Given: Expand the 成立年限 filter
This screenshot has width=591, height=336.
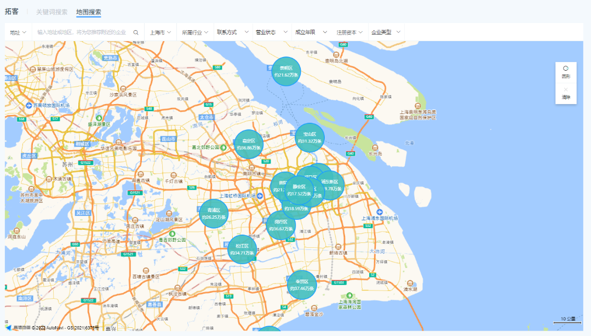Looking at the screenshot, I should click(x=311, y=32).
